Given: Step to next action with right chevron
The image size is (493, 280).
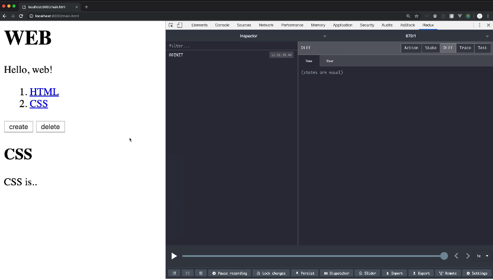Looking at the screenshot, I should (x=468, y=256).
